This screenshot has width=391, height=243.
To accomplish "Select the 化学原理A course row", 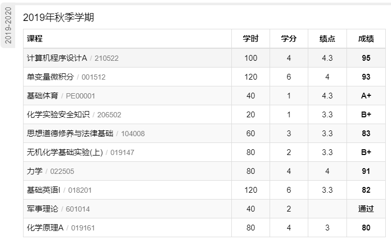I will tap(204, 227).
